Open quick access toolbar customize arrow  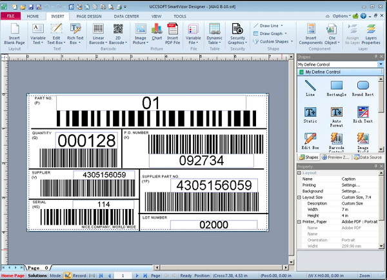(125, 7)
